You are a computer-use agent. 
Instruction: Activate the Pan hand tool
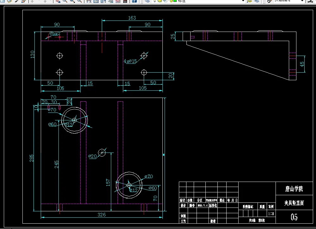pos(58,1)
